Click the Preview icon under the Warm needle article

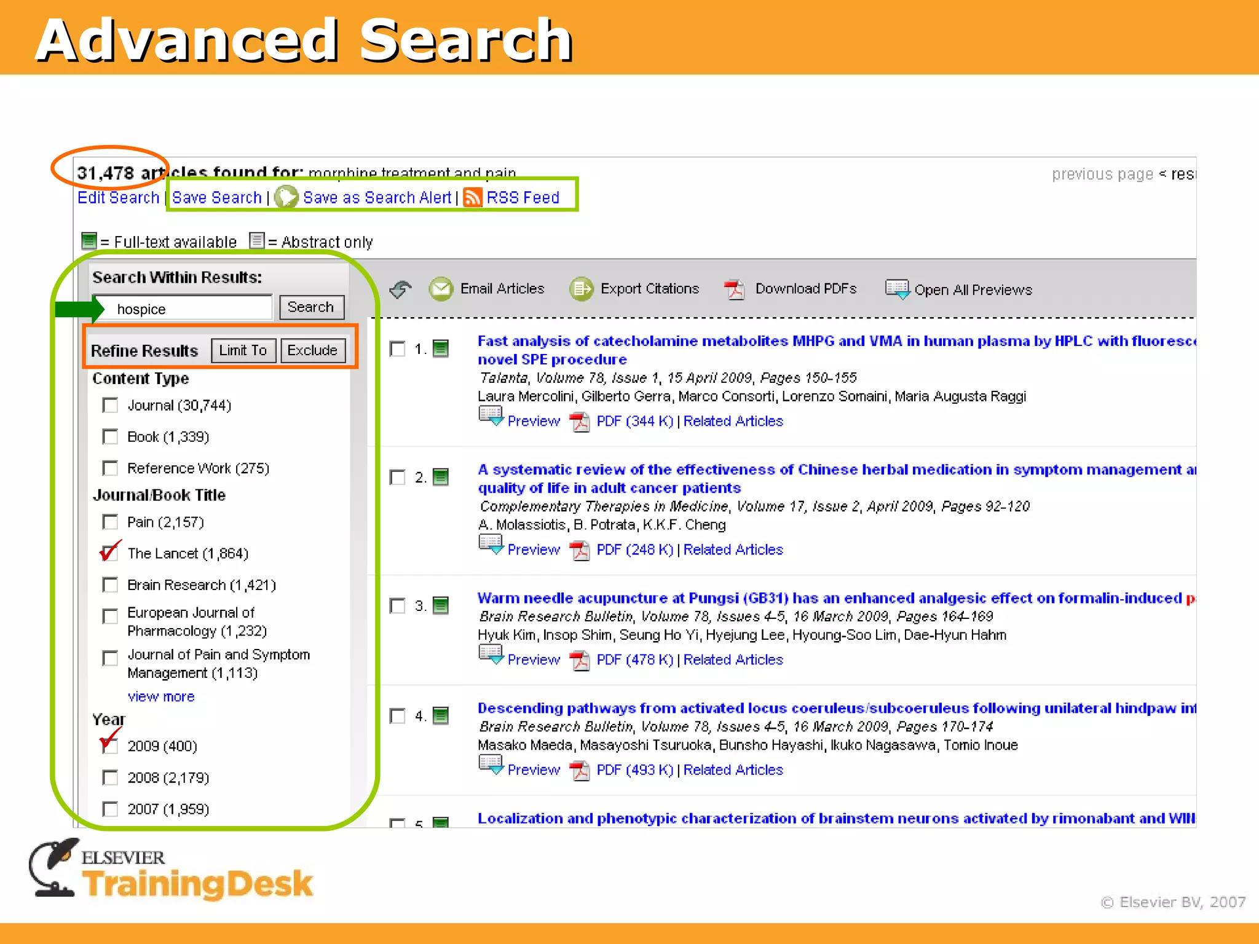pyautogui.click(x=491, y=655)
